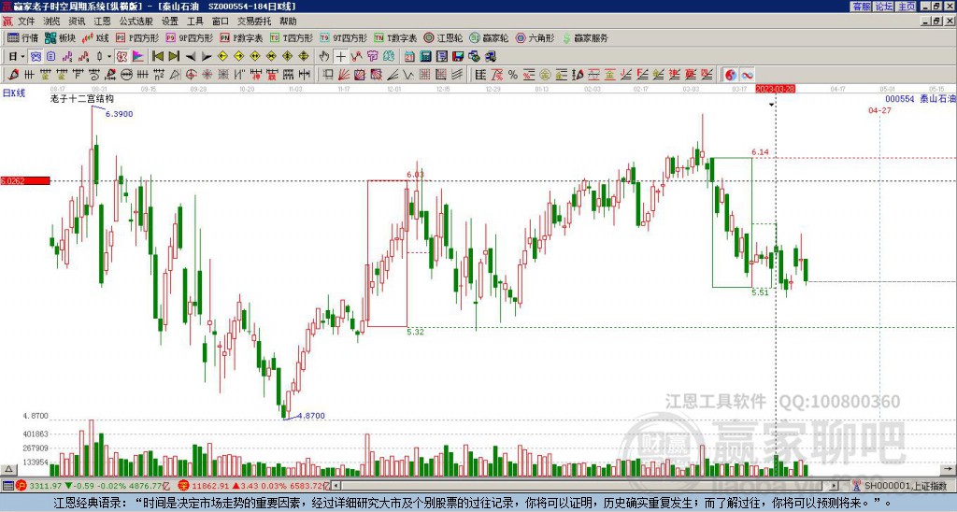Click the red target circle tool
Image resolution: width=957 pixels, height=512 pixels.
[x=191, y=75]
